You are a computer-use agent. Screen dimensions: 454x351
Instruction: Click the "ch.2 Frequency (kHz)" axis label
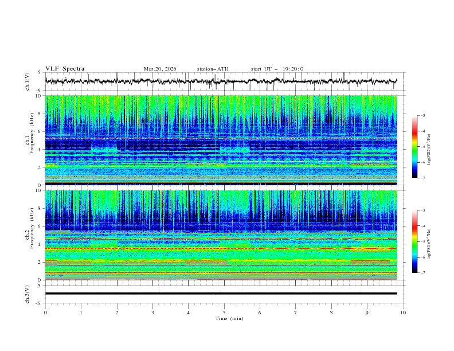(x=30, y=228)
